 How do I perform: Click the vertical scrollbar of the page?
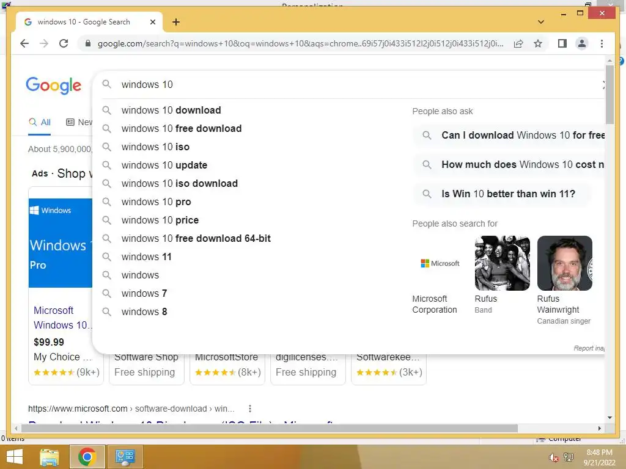(x=609, y=95)
